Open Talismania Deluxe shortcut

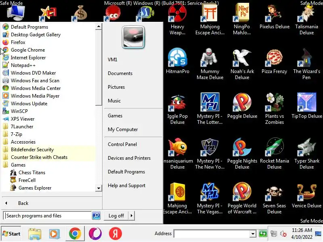click(306, 19)
